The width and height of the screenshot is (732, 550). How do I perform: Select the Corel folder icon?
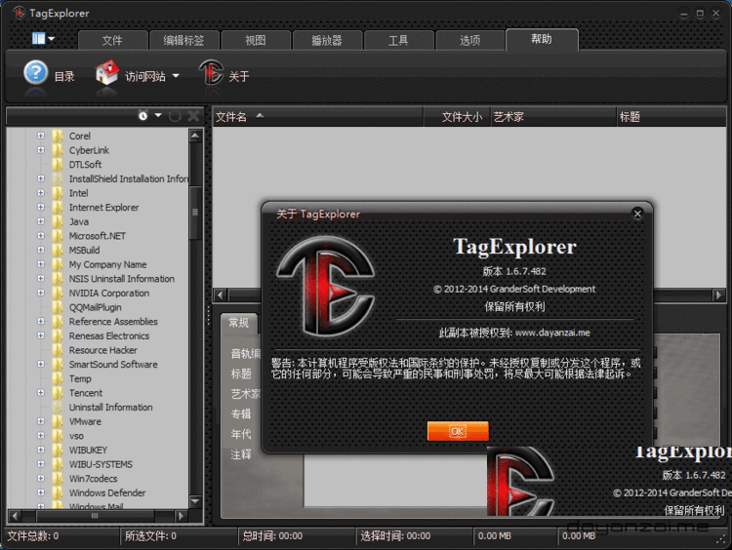click(58, 136)
